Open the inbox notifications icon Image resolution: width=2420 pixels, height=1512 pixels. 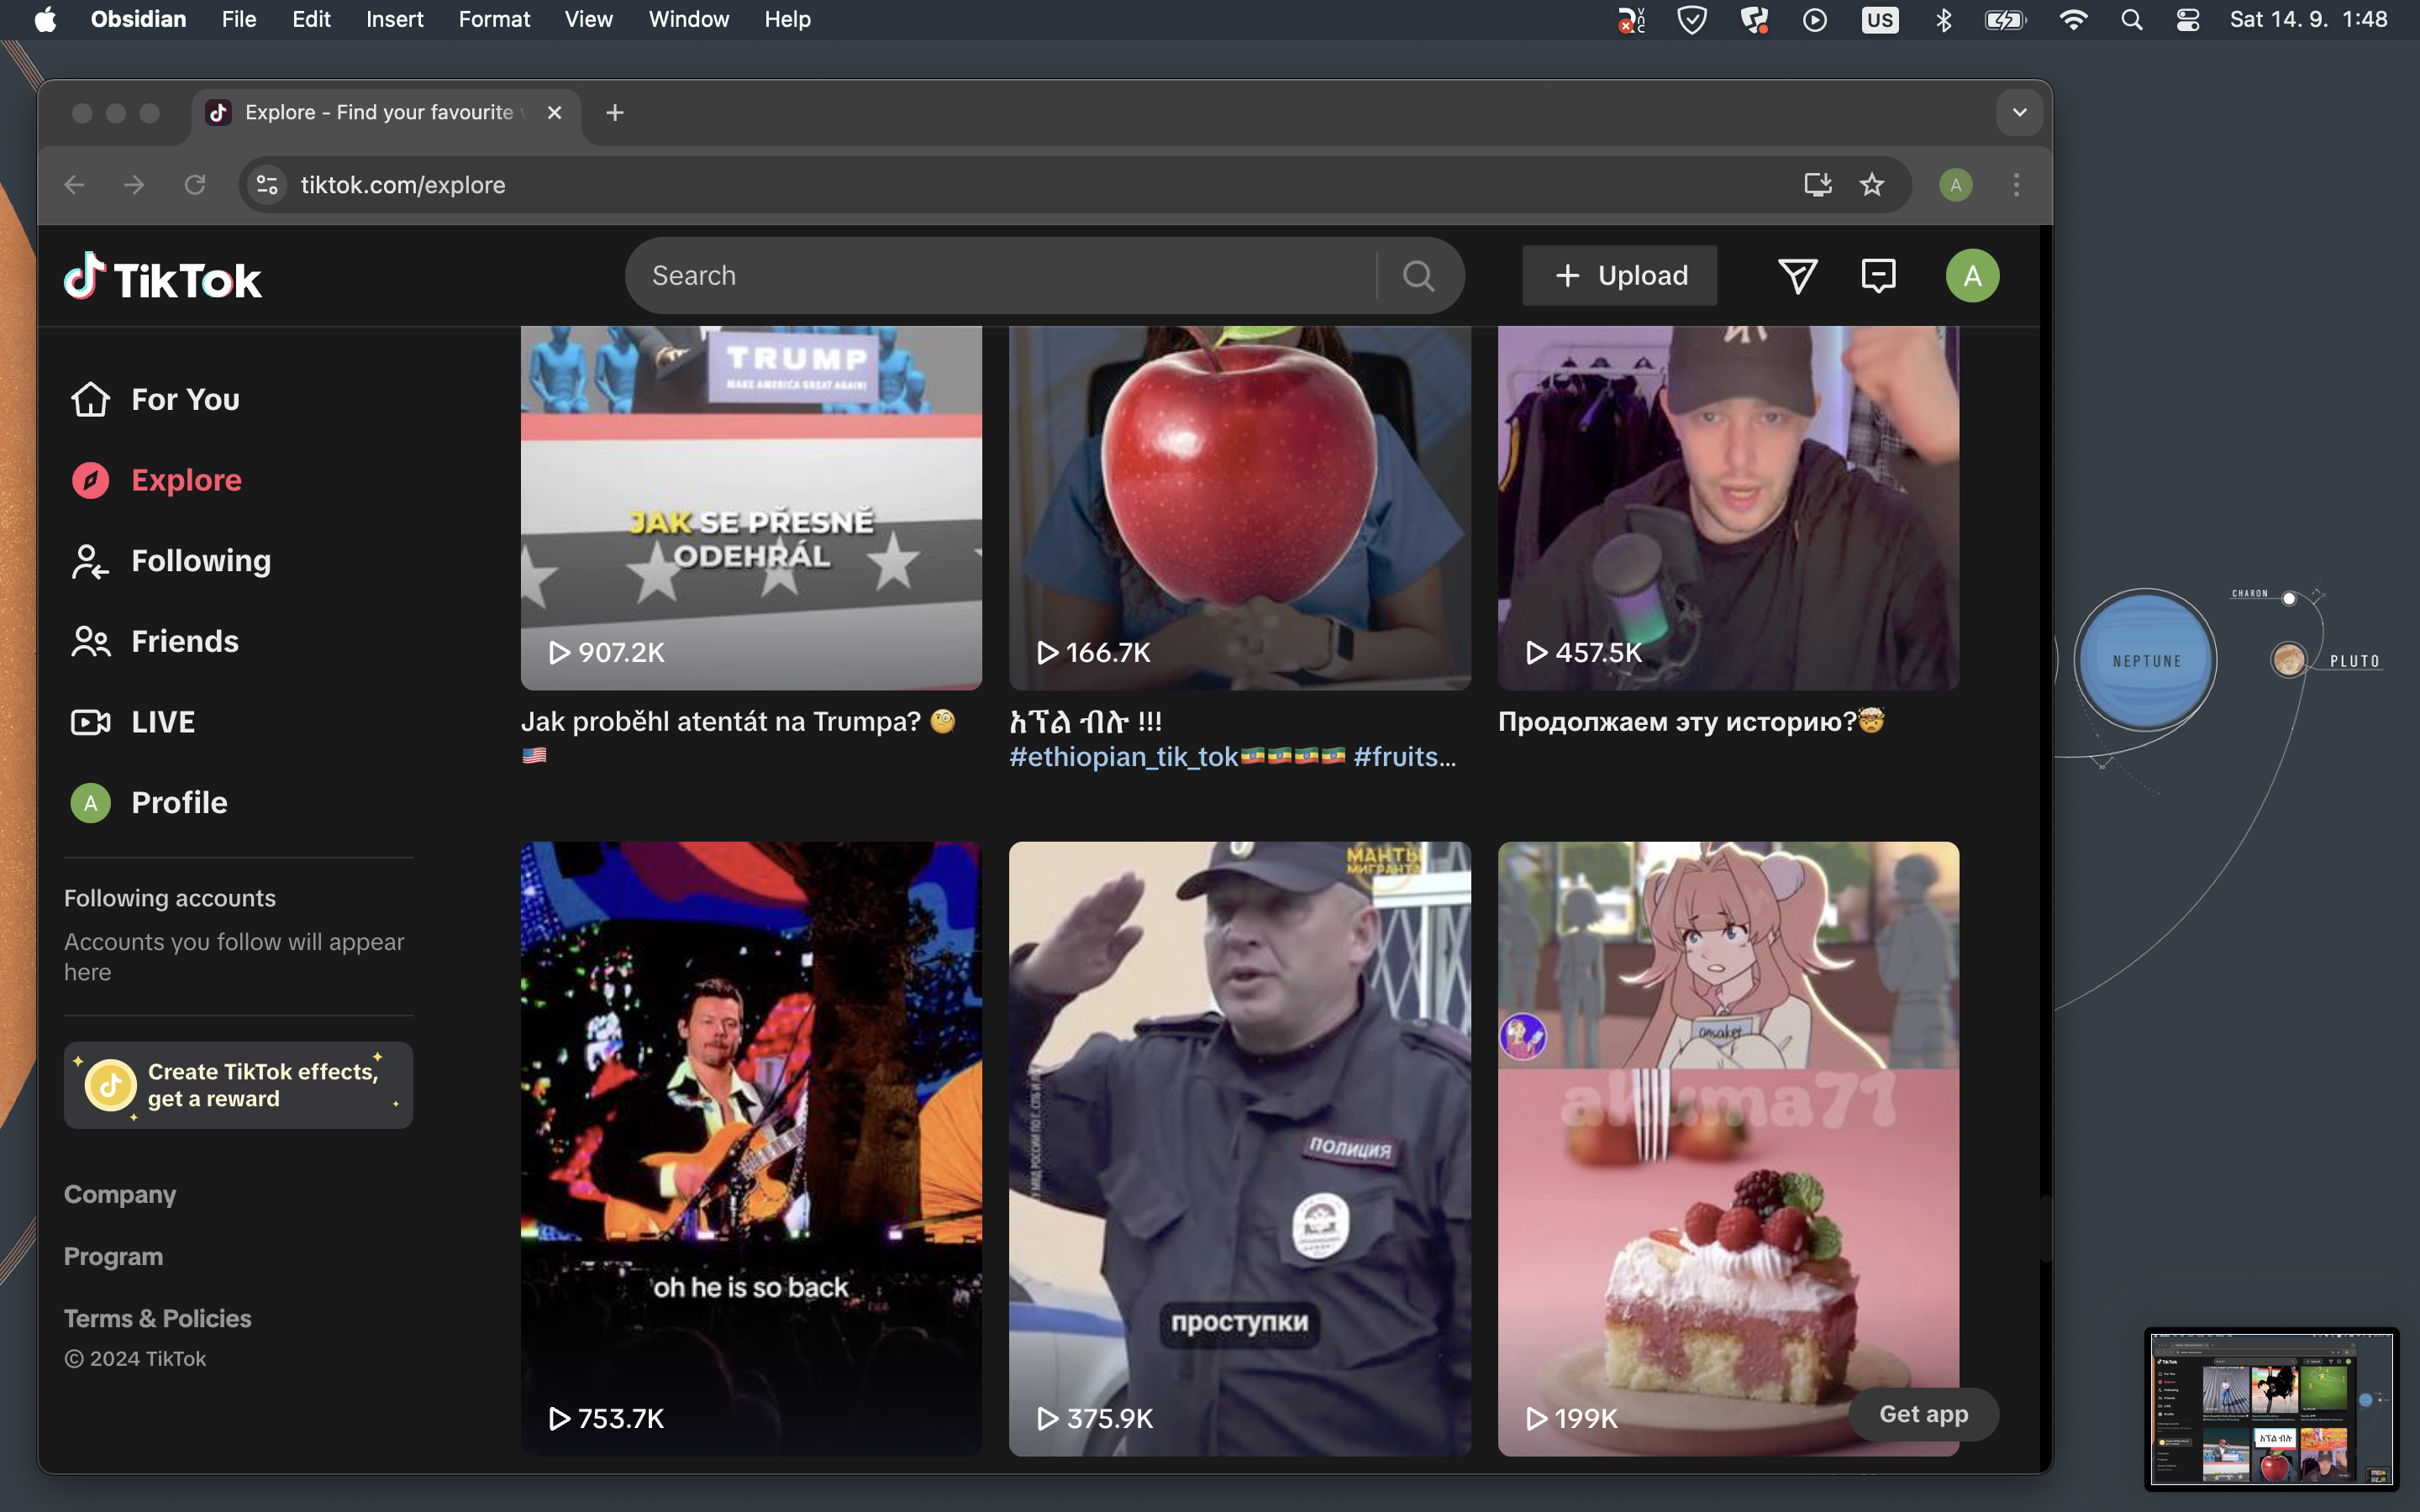(1879, 276)
